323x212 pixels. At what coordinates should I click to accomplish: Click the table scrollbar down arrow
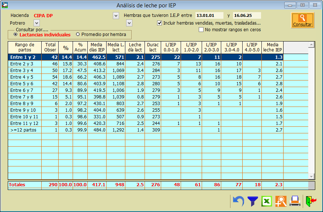311,176
